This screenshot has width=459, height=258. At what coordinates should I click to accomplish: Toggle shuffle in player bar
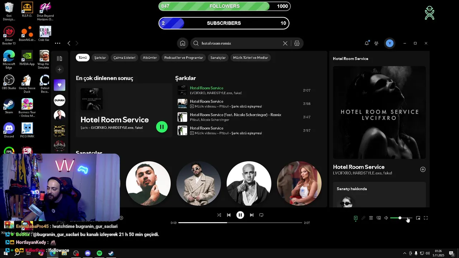click(219, 215)
